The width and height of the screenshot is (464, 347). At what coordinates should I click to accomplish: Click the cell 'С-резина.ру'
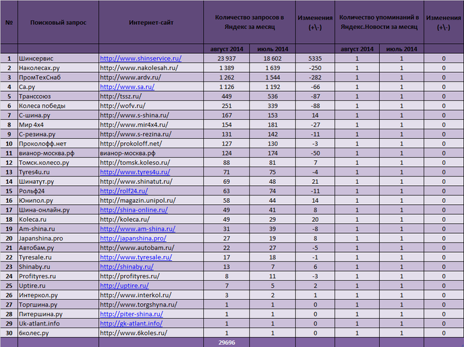(58, 134)
